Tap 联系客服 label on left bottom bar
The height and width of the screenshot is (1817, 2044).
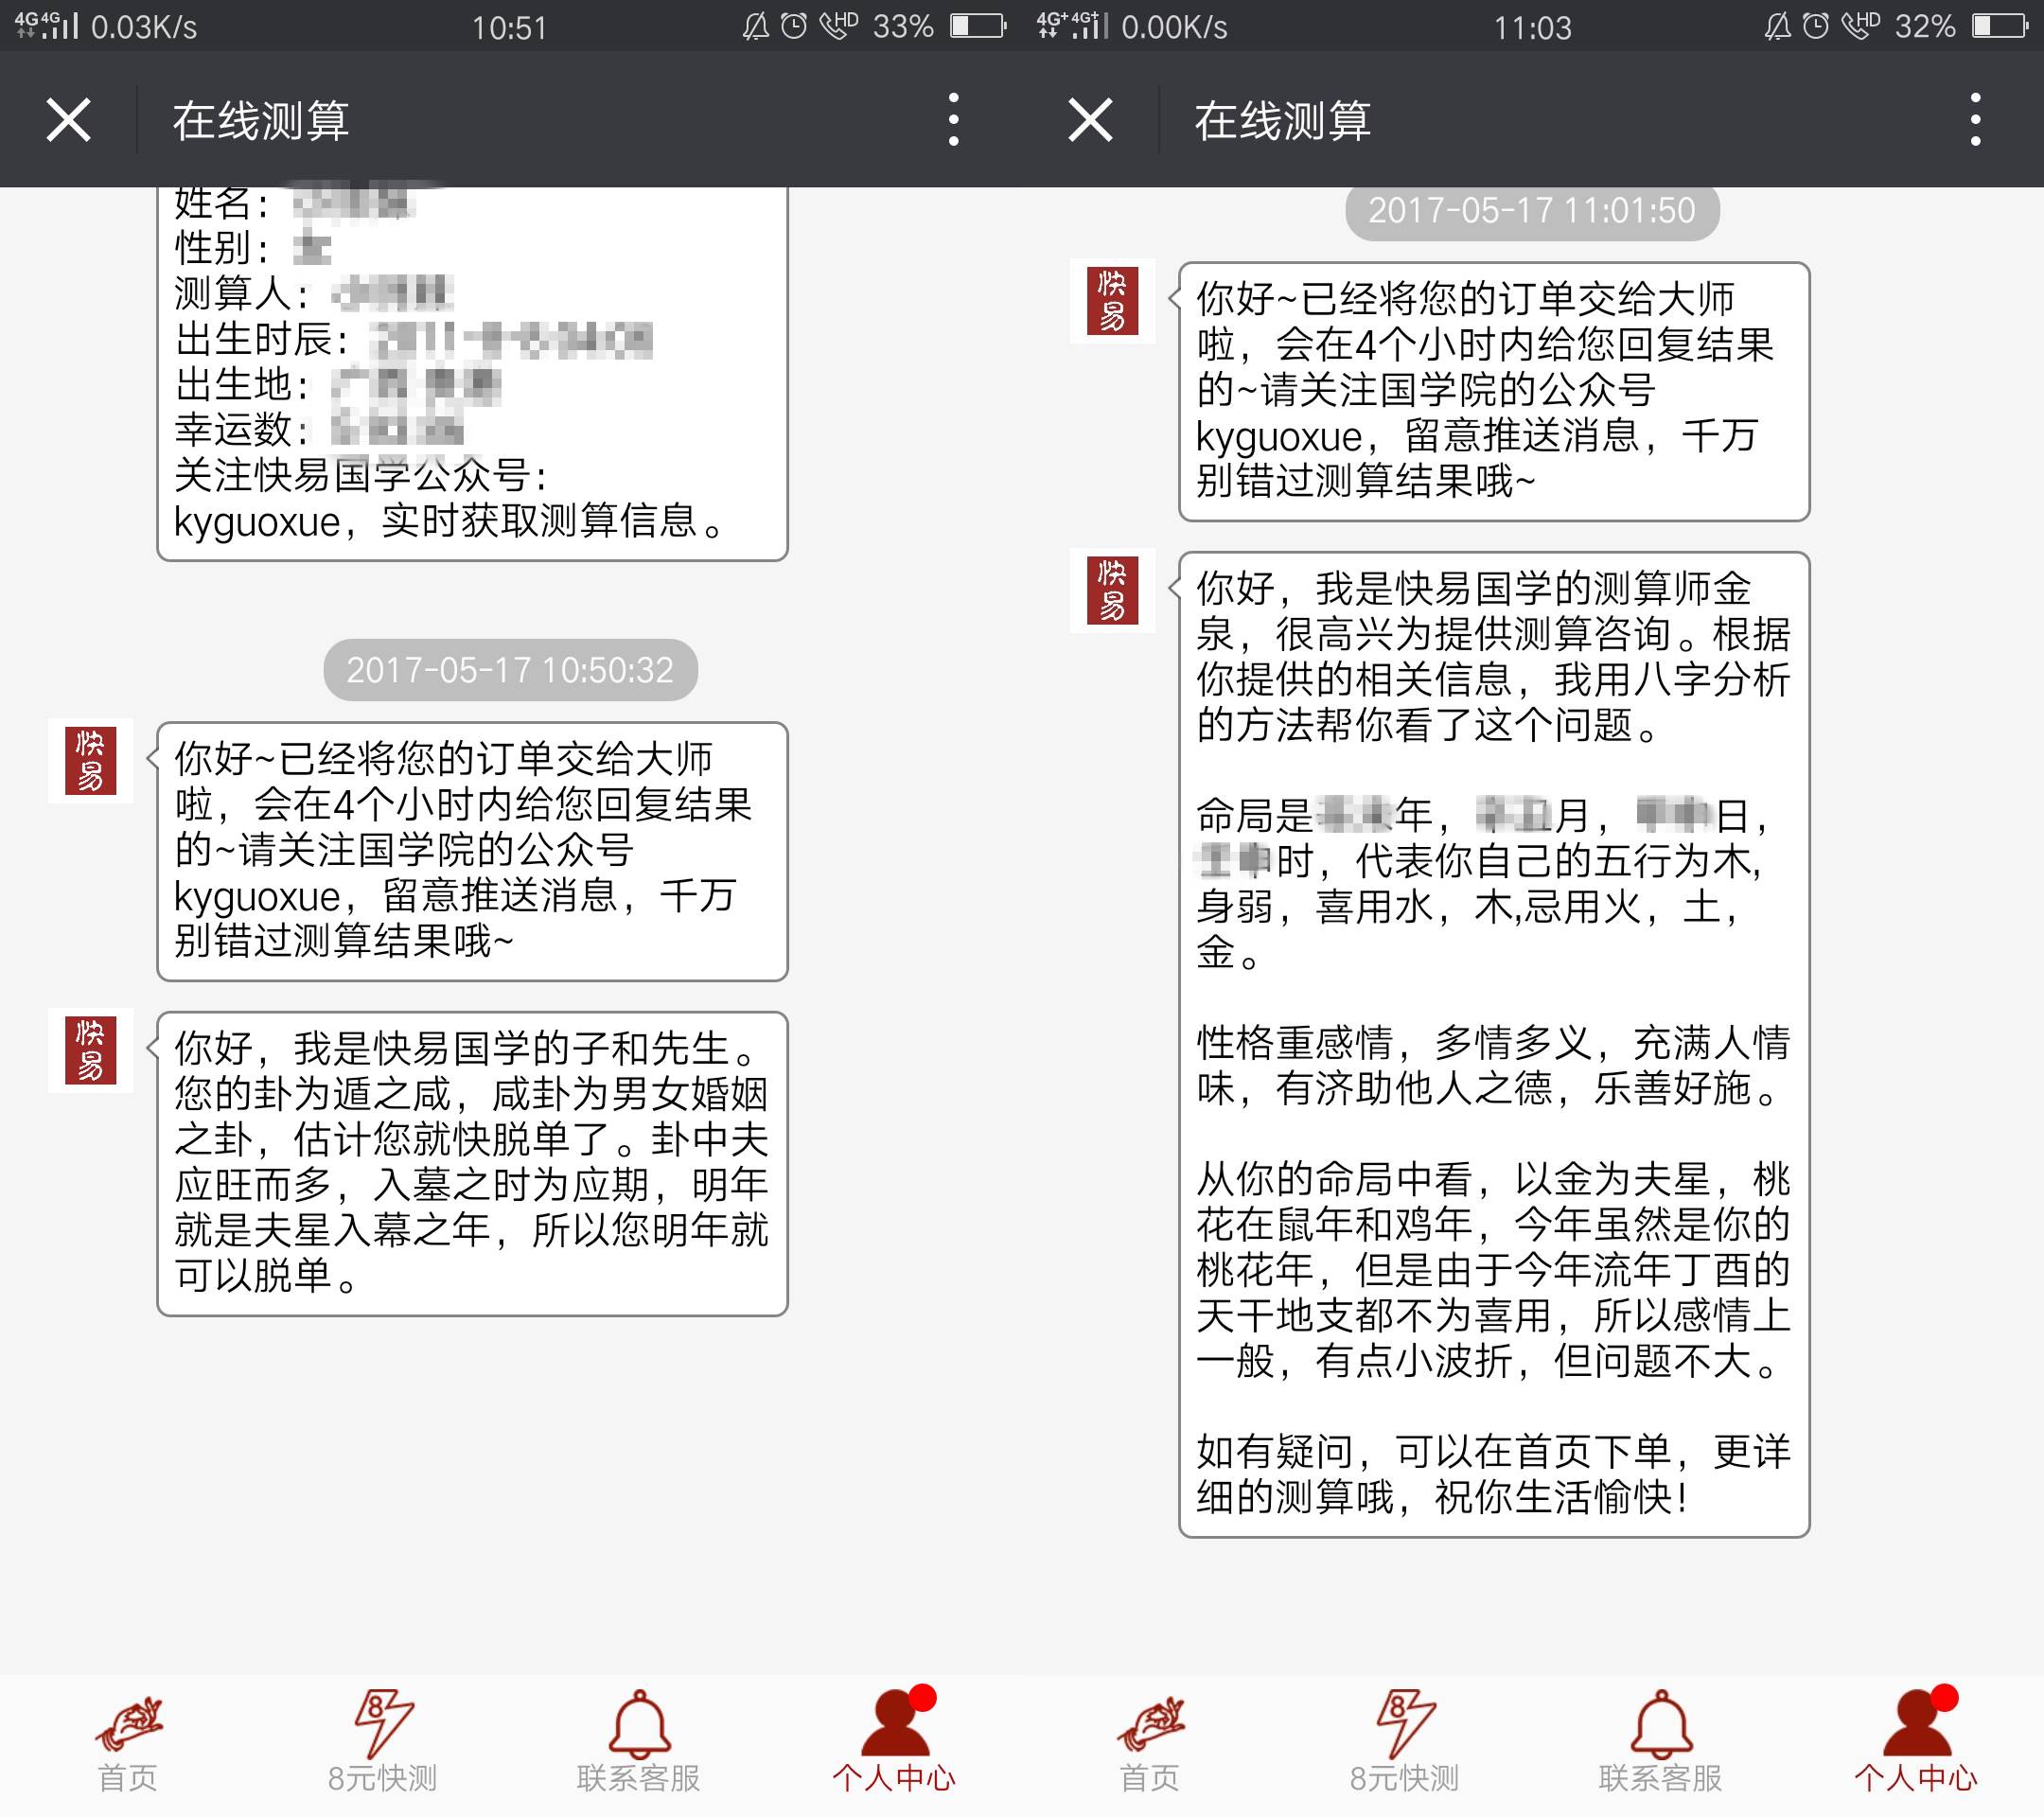[x=639, y=1778]
